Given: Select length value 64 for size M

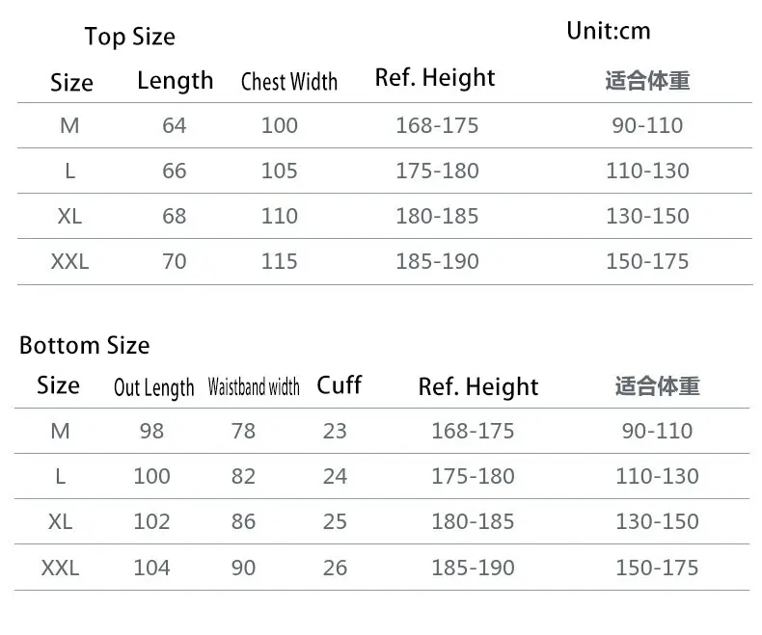Looking at the screenshot, I should (175, 125).
